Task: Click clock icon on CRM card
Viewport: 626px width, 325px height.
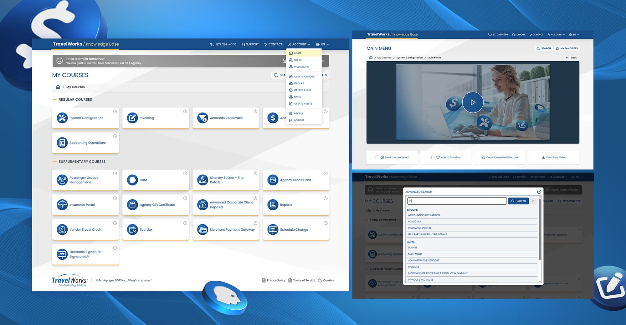Action: point(185,173)
